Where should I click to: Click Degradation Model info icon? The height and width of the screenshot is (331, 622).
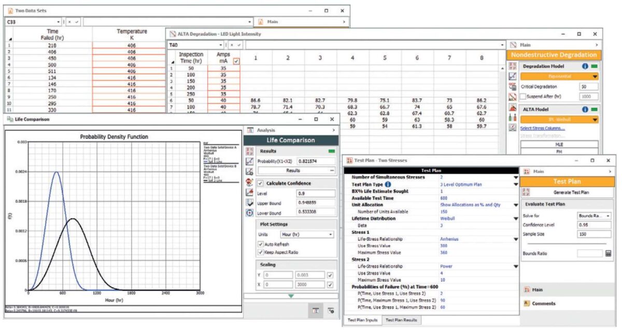tap(585, 66)
